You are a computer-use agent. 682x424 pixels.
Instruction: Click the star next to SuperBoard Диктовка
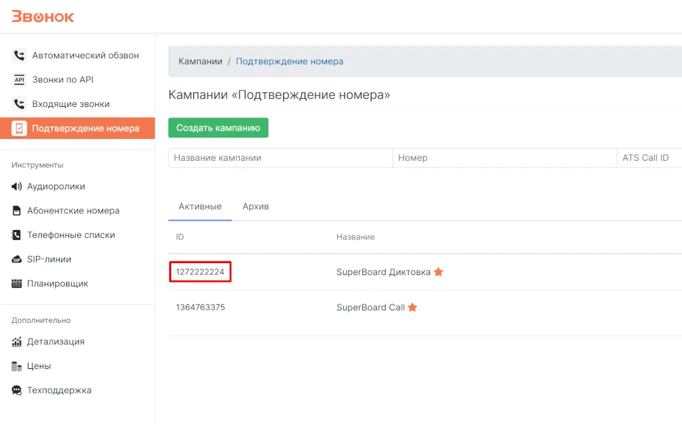(438, 272)
